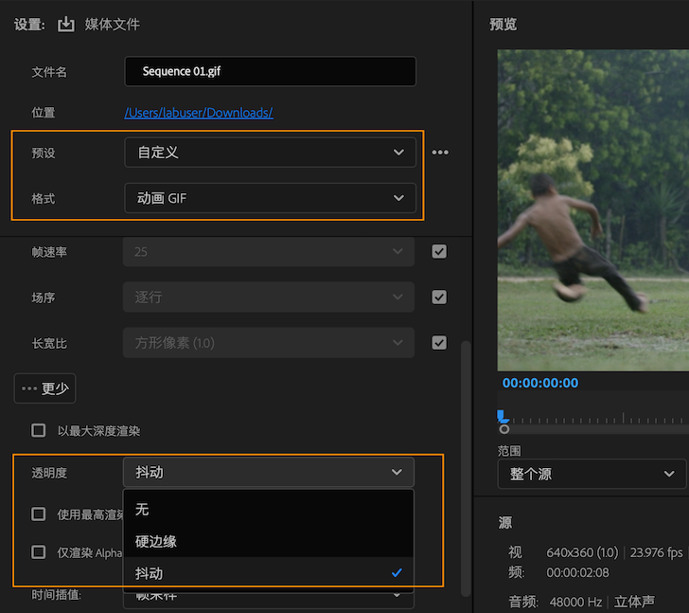Click the 媒体文件 label
The width and height of the screenshot is (689, 613).
pyautogui.click(x=113, y=25)
